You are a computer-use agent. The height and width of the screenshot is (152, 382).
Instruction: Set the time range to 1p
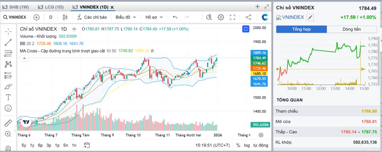tap(57, 145)
